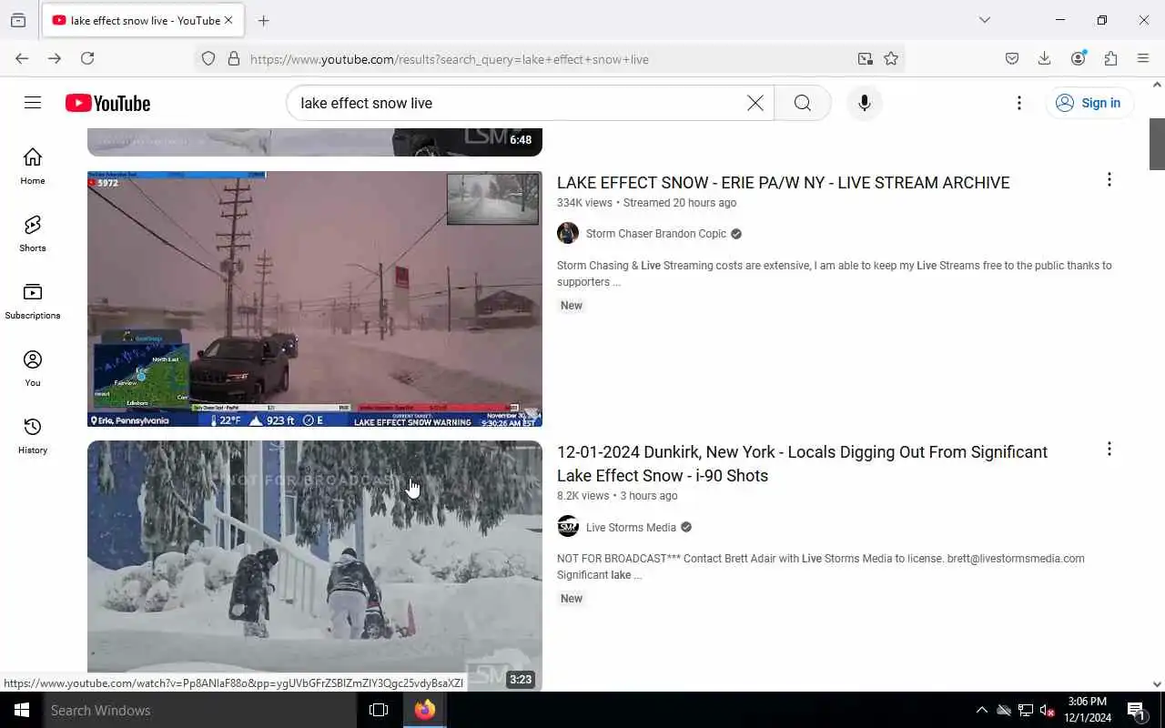Go forward in Firefox
The width and height of the screenshot is (1165, 728).
55,58
